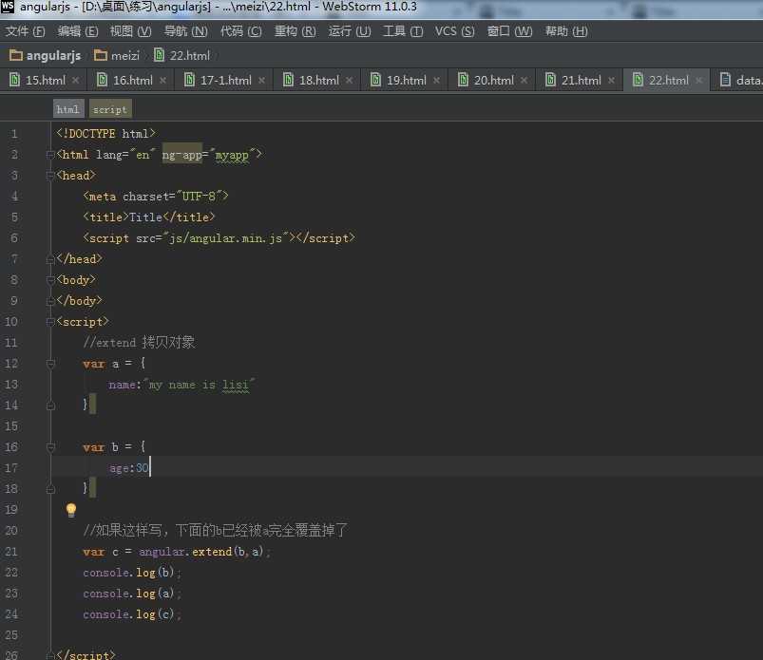This screenshot has width=763, height=660.
Task: Click the closing body fold marker line 9
Action: pyautogui.click(x=50, y=302)
